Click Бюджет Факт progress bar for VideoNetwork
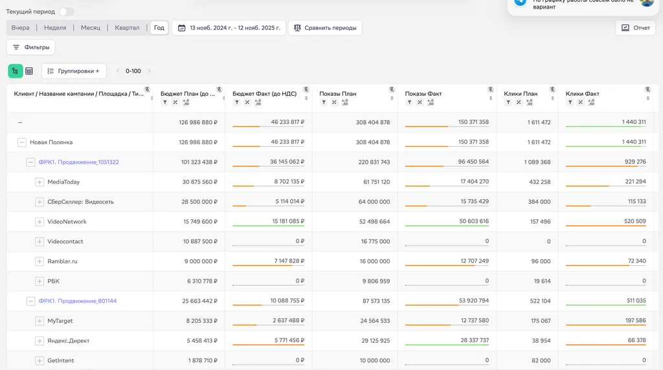The width and height of the screenshot is (663, 370). point(268,226)
